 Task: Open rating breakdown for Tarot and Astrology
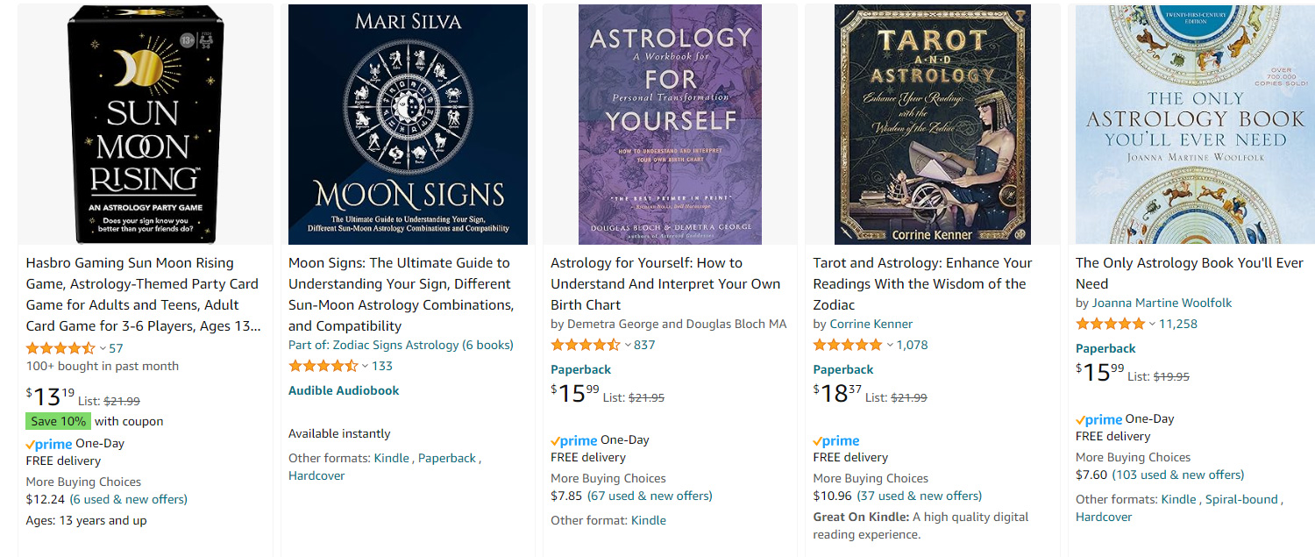[890, 345]
